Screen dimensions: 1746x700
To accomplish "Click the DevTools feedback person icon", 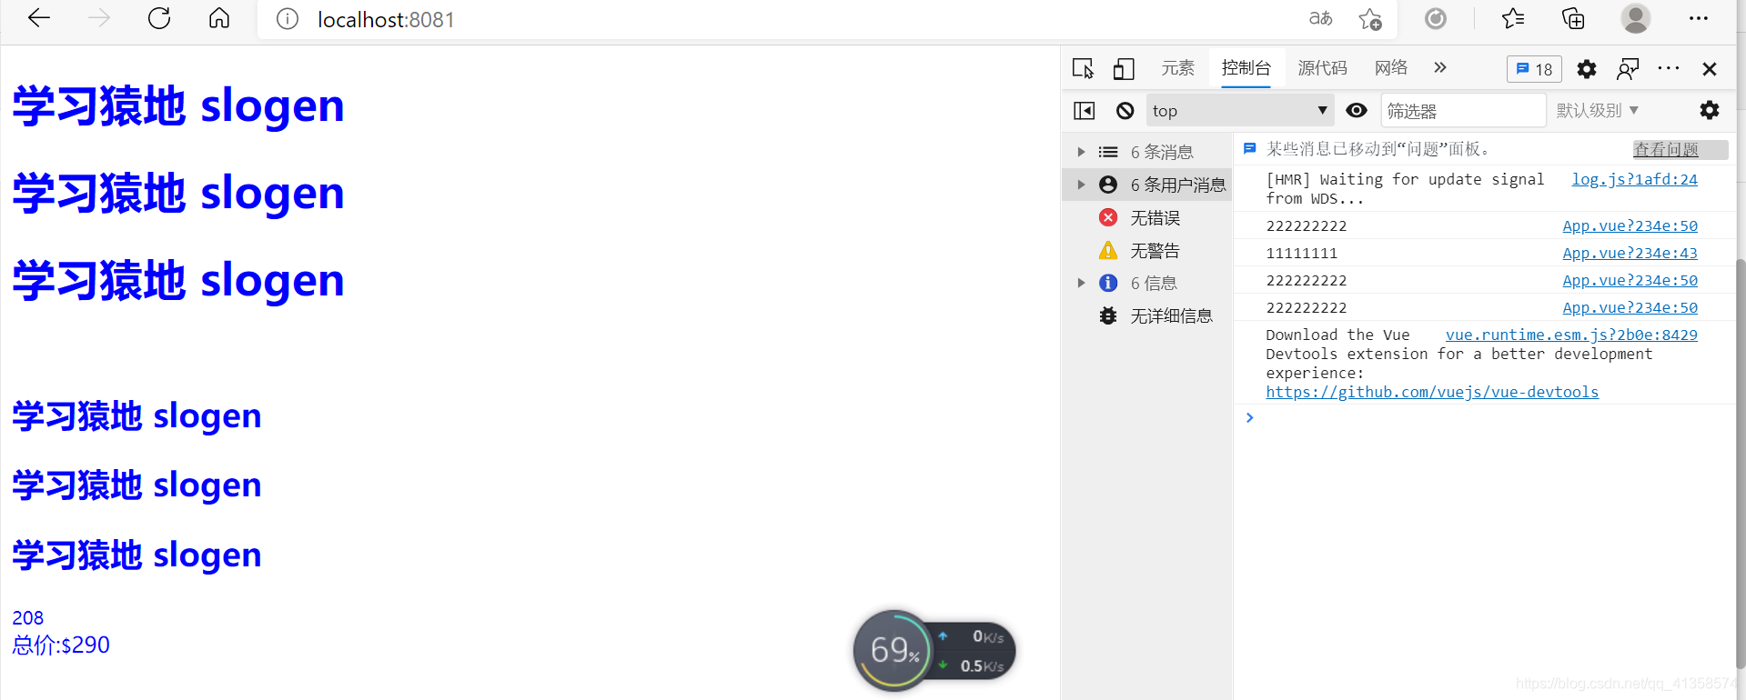I will [x=1628, y=68].
